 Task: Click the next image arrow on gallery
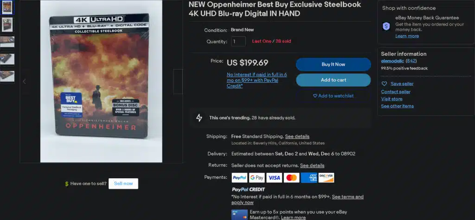click(x=178, y=82)
